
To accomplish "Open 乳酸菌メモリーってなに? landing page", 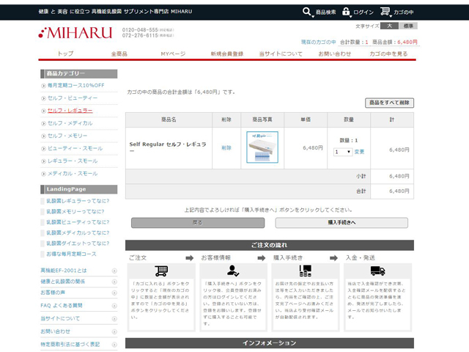I will click(x=75, y=212).
